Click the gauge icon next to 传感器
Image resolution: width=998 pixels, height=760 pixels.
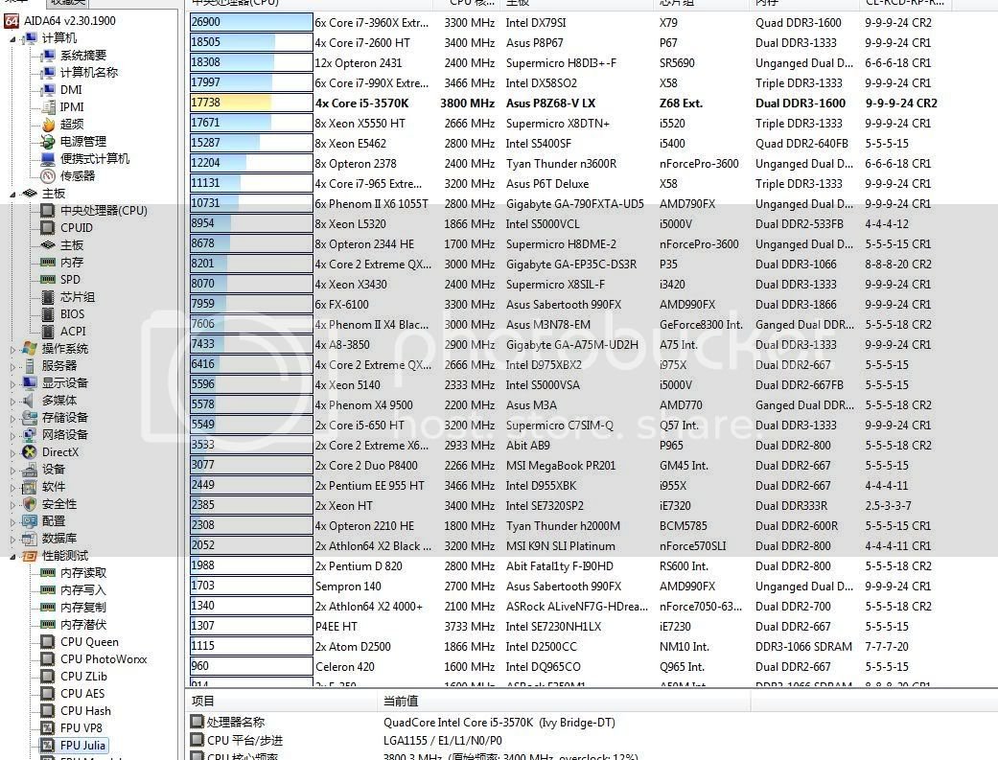point(48,176)
